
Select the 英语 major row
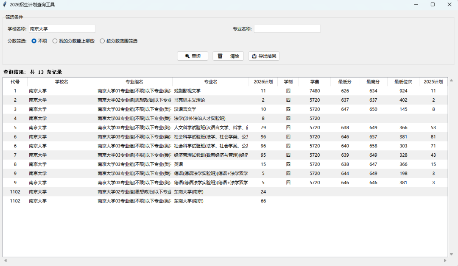click(x=225, y=164)
